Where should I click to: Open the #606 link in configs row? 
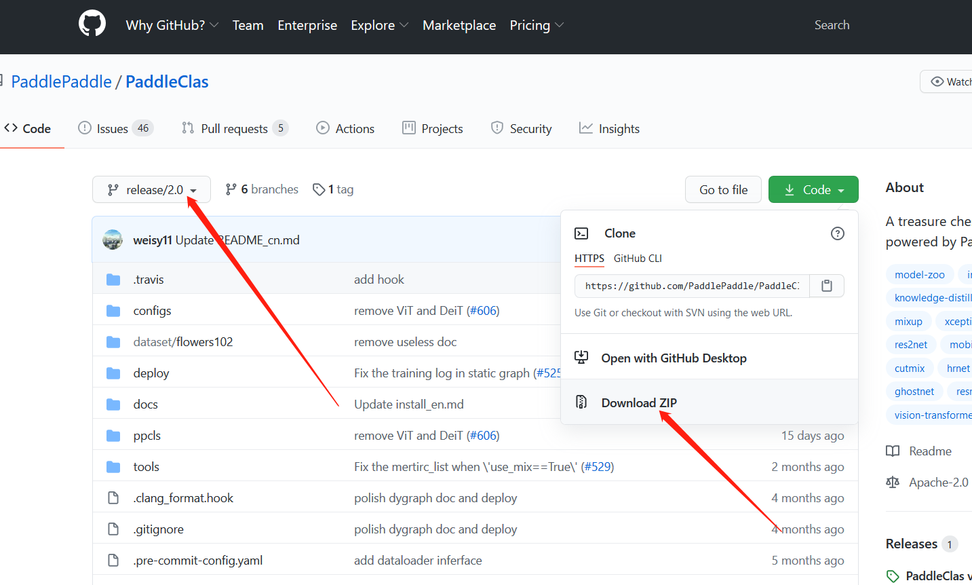pyautogui.click(x=483, y=311)
